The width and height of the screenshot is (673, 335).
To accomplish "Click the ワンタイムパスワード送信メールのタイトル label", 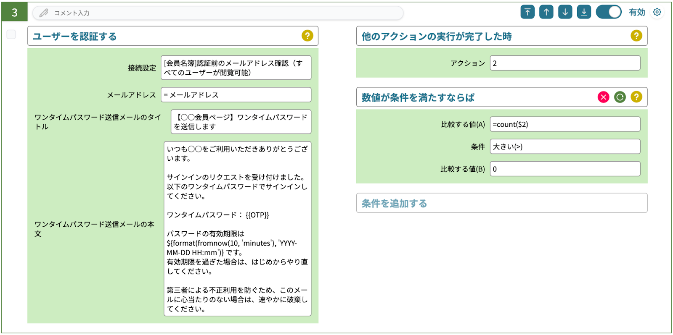I will tap(98, 122).
